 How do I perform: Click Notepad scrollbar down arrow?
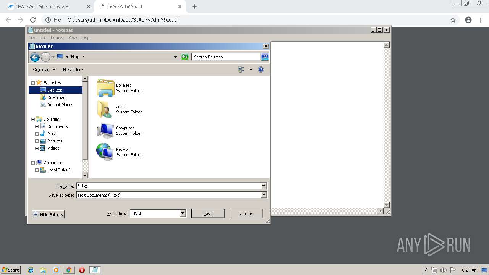coord(386,205)
